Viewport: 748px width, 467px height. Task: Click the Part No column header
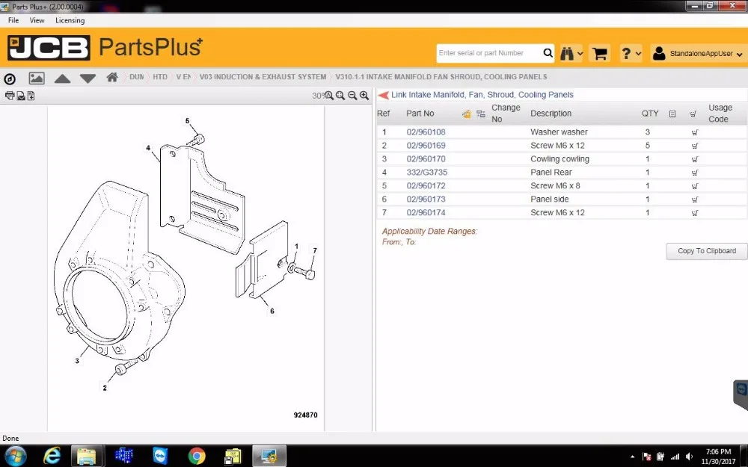coord(420,114)
